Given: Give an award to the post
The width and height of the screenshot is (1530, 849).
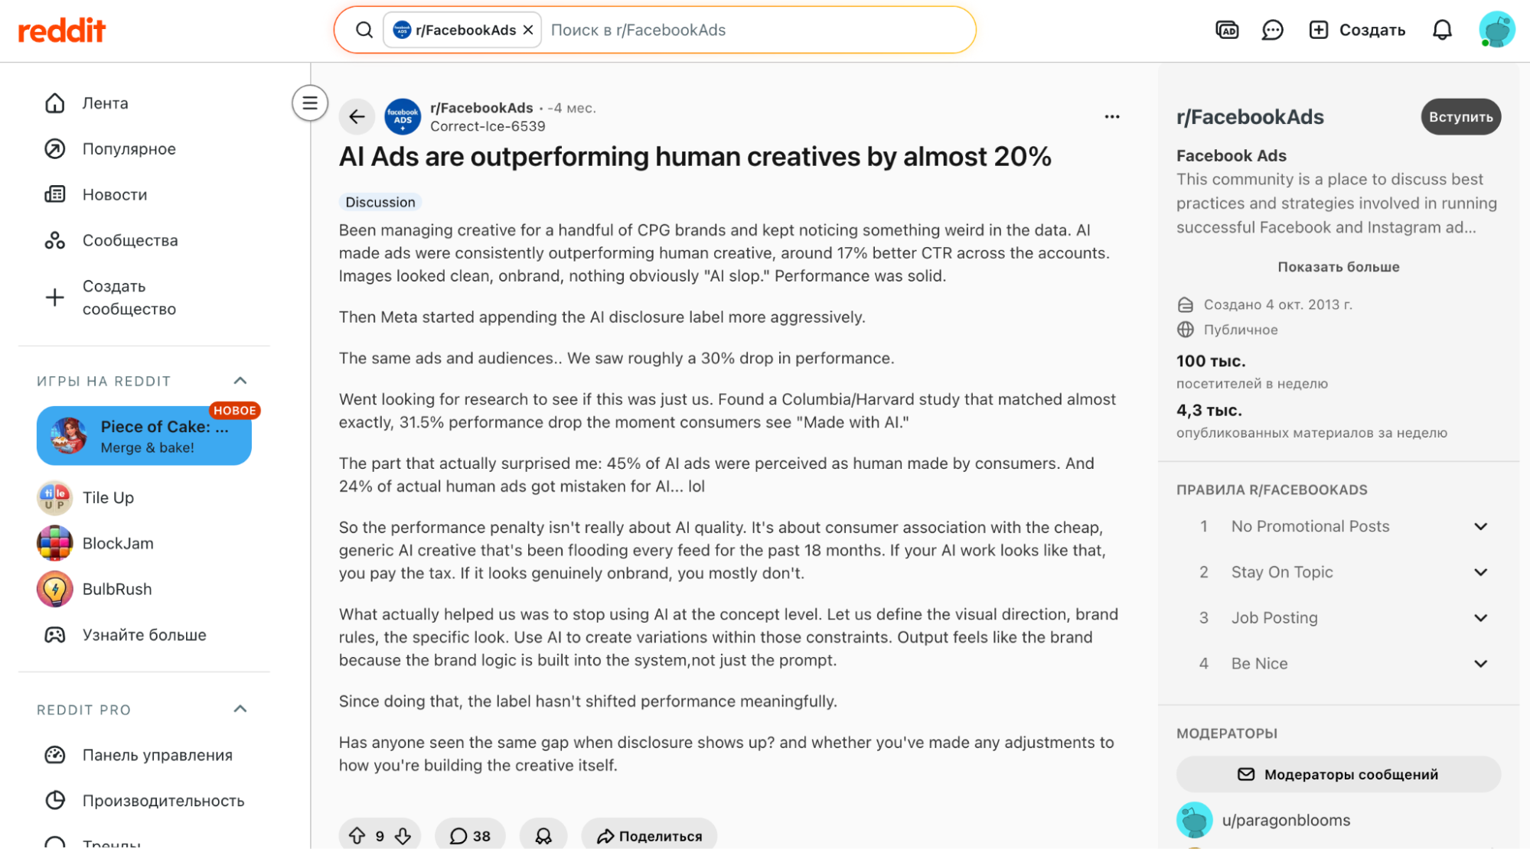Looking at the screenshot, I should pos(543,836).
